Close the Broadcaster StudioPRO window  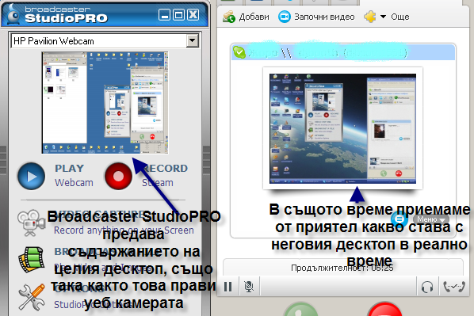(x=193, y=14)
